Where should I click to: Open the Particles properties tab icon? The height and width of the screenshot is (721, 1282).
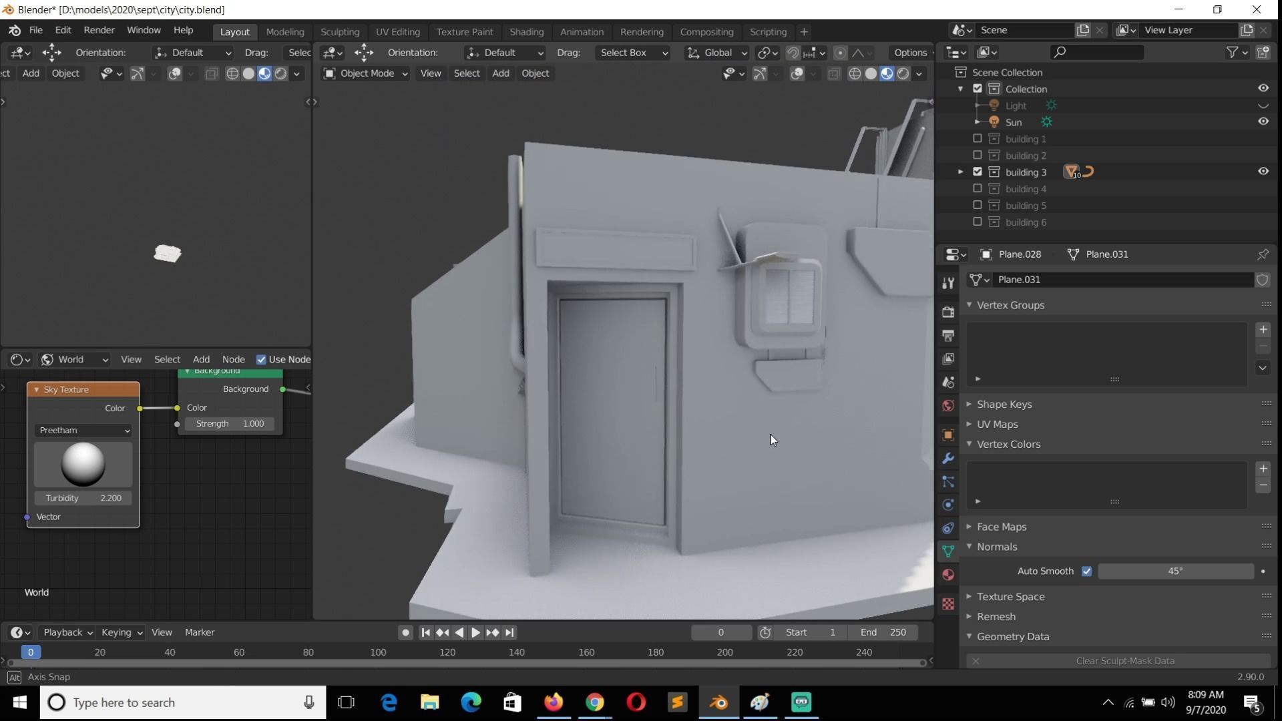coord(948,481)
